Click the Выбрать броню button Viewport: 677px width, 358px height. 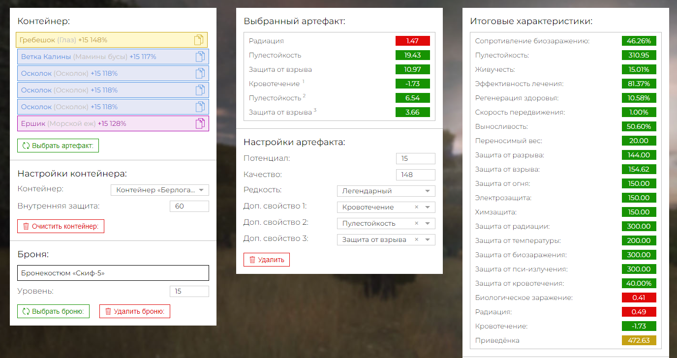click(53, 311)
